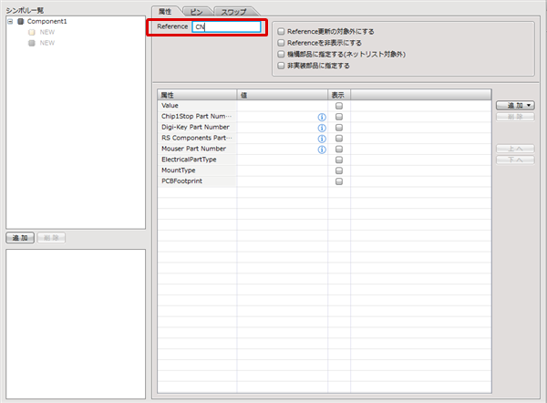Click into the Reference input field

227,27
